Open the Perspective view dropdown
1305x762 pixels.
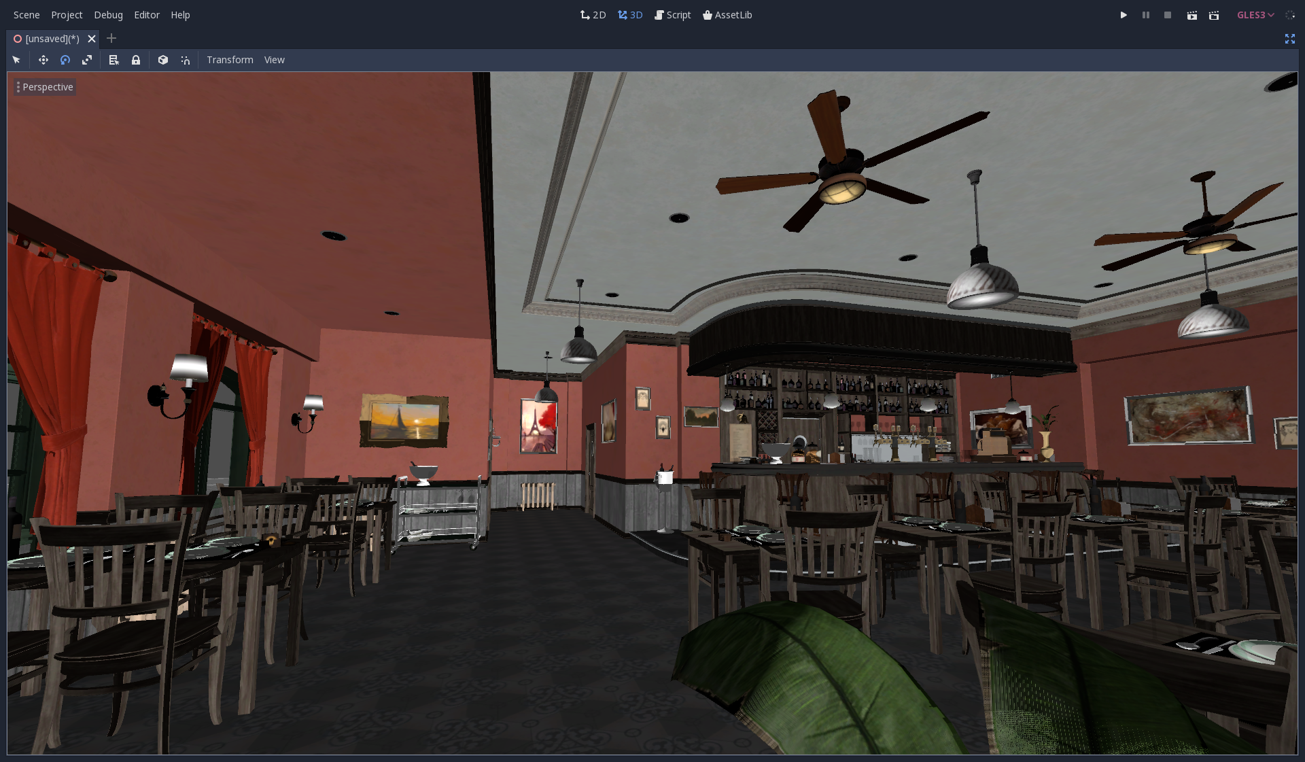click(45, 87)
